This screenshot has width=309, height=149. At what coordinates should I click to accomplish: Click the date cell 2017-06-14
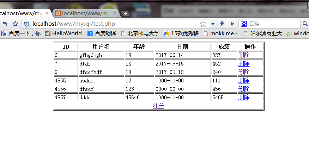click(183, 55)
